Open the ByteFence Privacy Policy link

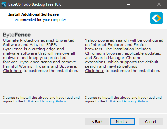54,101
